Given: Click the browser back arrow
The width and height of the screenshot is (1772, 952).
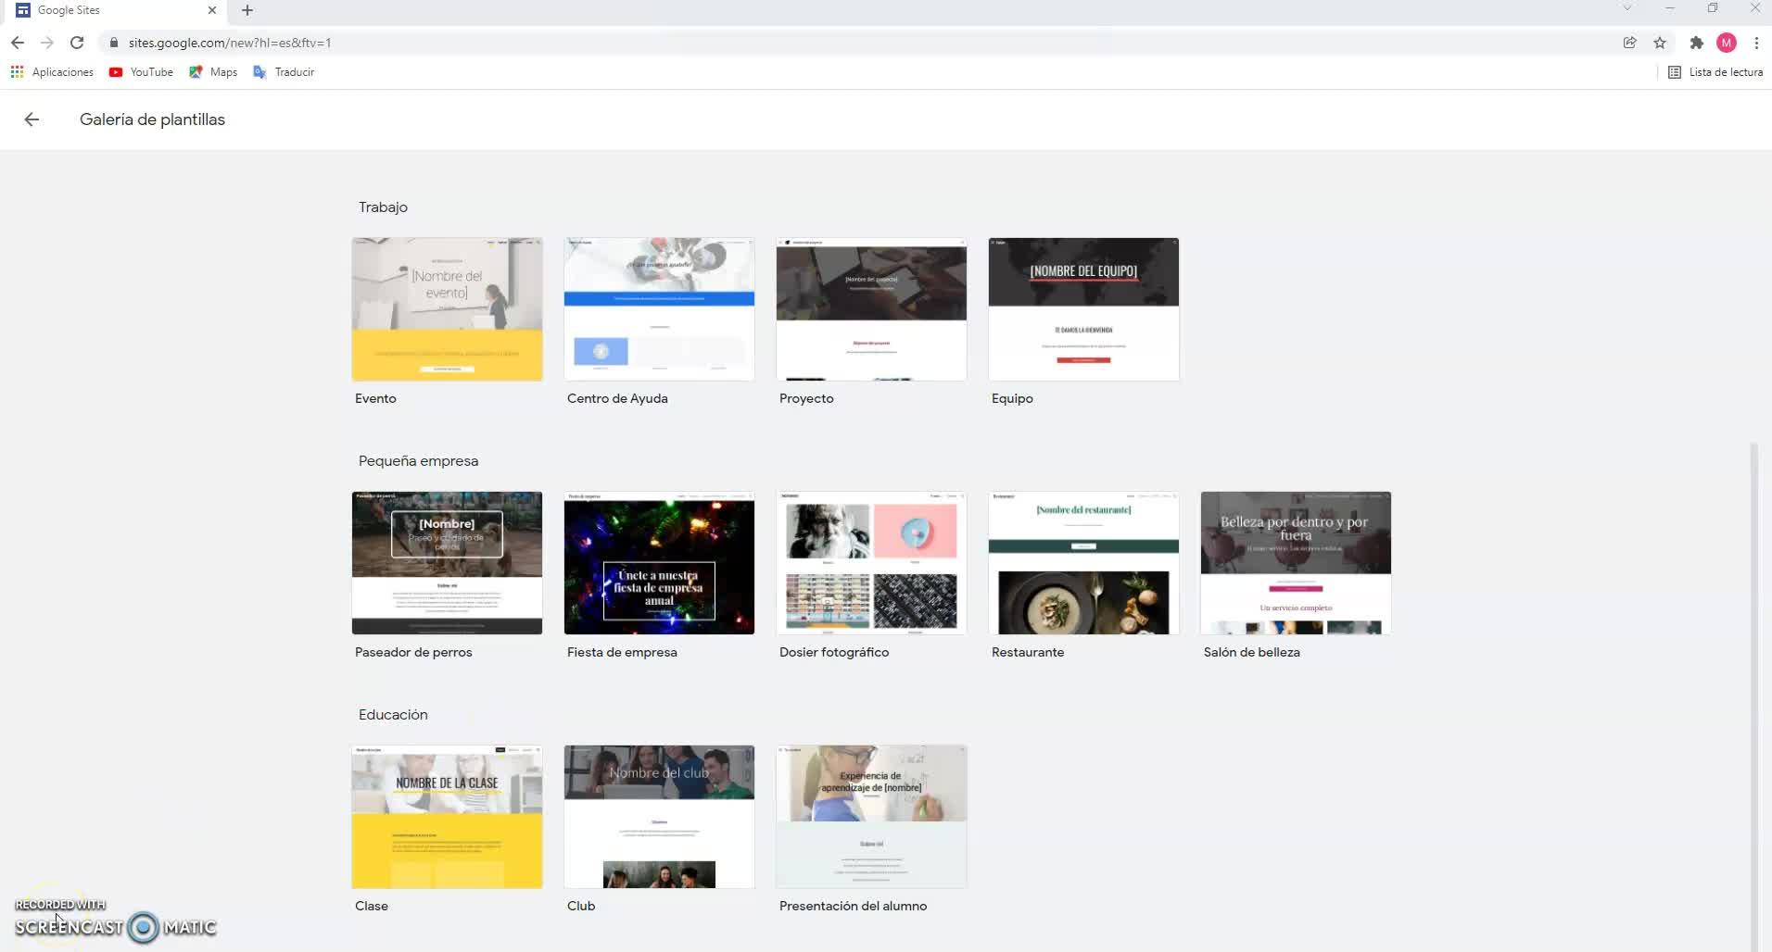Looking at the screenshot, I should coord(17,43).
